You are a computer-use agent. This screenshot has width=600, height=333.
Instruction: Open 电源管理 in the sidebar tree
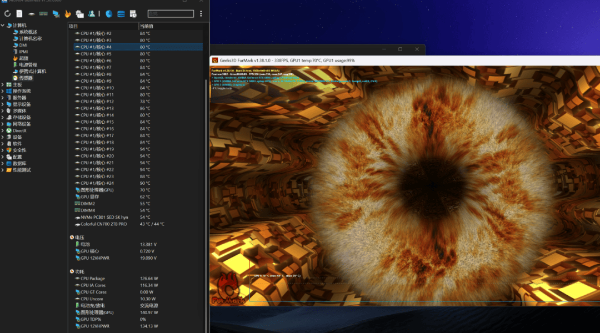click(28, 64)
